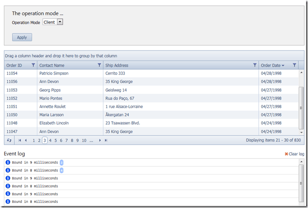Jump to the last page
Image resolution: width=308 pixels, height=208 pixels.
[x=106, y=140]
